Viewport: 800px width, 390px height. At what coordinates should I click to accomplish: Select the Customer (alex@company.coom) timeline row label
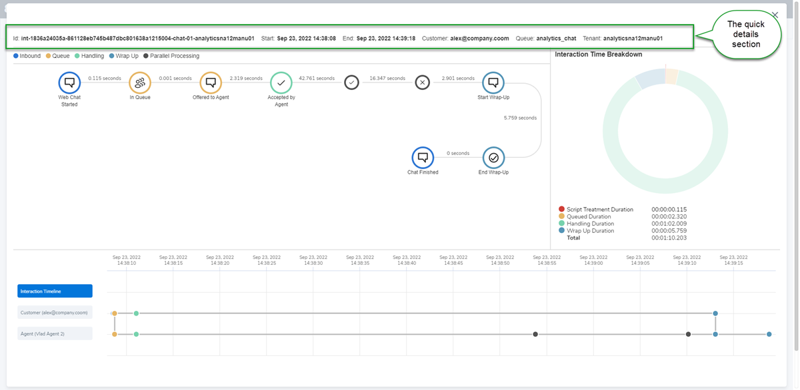pyautogui.click(x=55, y=312)
